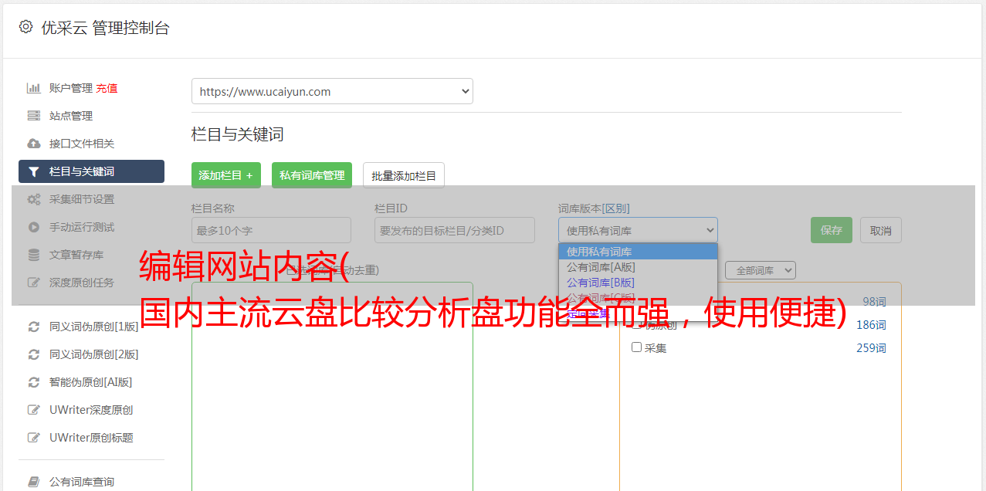
Task: Click the play icon for 手动运行测试
Action: [x=34, y=227]
